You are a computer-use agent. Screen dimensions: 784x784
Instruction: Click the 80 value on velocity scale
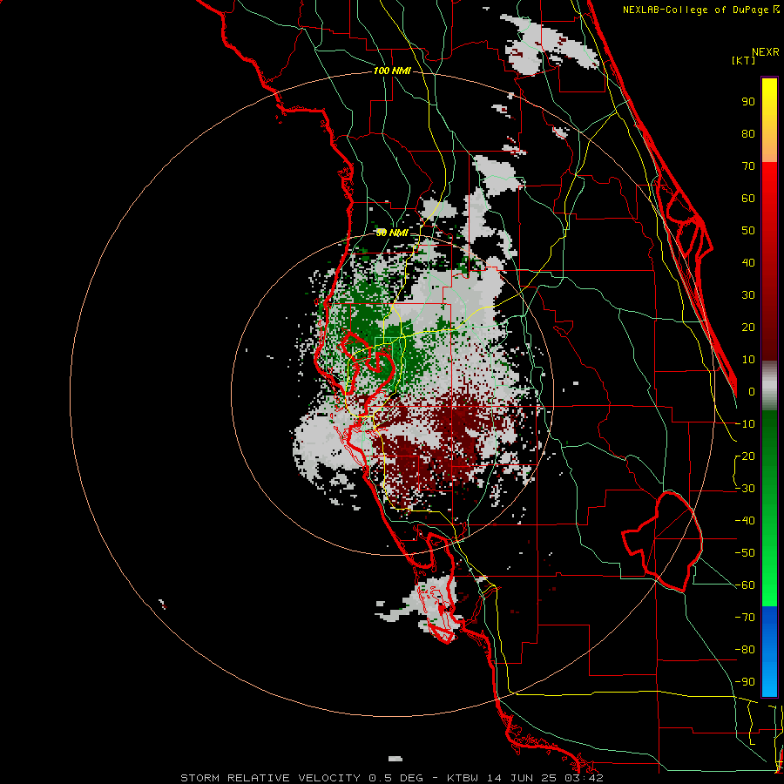point(748,134)
